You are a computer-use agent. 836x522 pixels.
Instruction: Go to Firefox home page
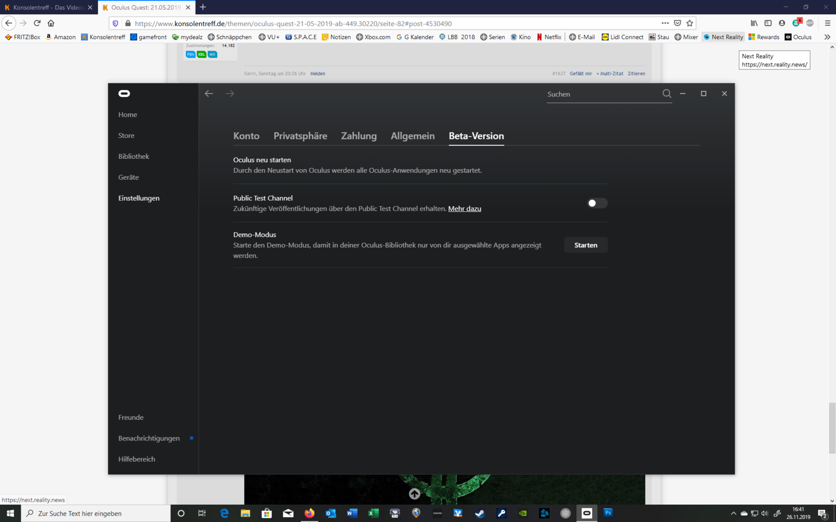[x=51, y=23]
